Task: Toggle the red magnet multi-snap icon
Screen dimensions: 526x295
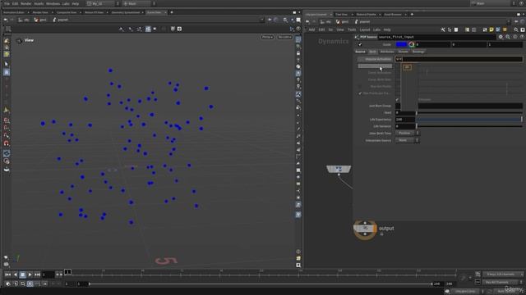Action: tap(7, 143)
